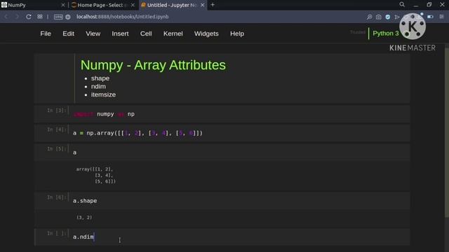
Task: Open a new browser tab
Action: click(213, 5)
